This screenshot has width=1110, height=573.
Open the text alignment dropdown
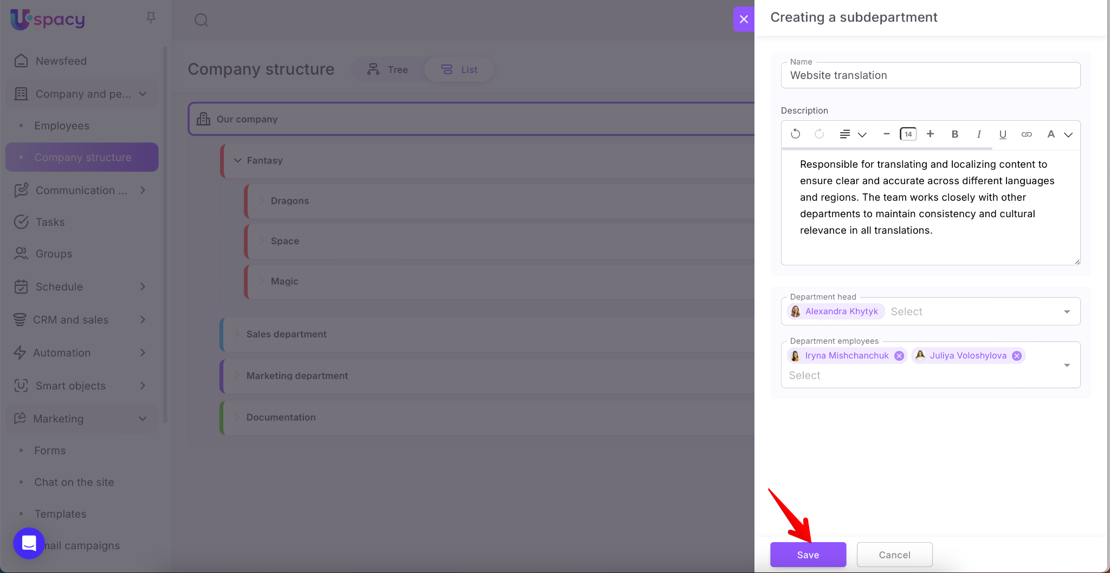pyautogui.click(x=853, y=134)
